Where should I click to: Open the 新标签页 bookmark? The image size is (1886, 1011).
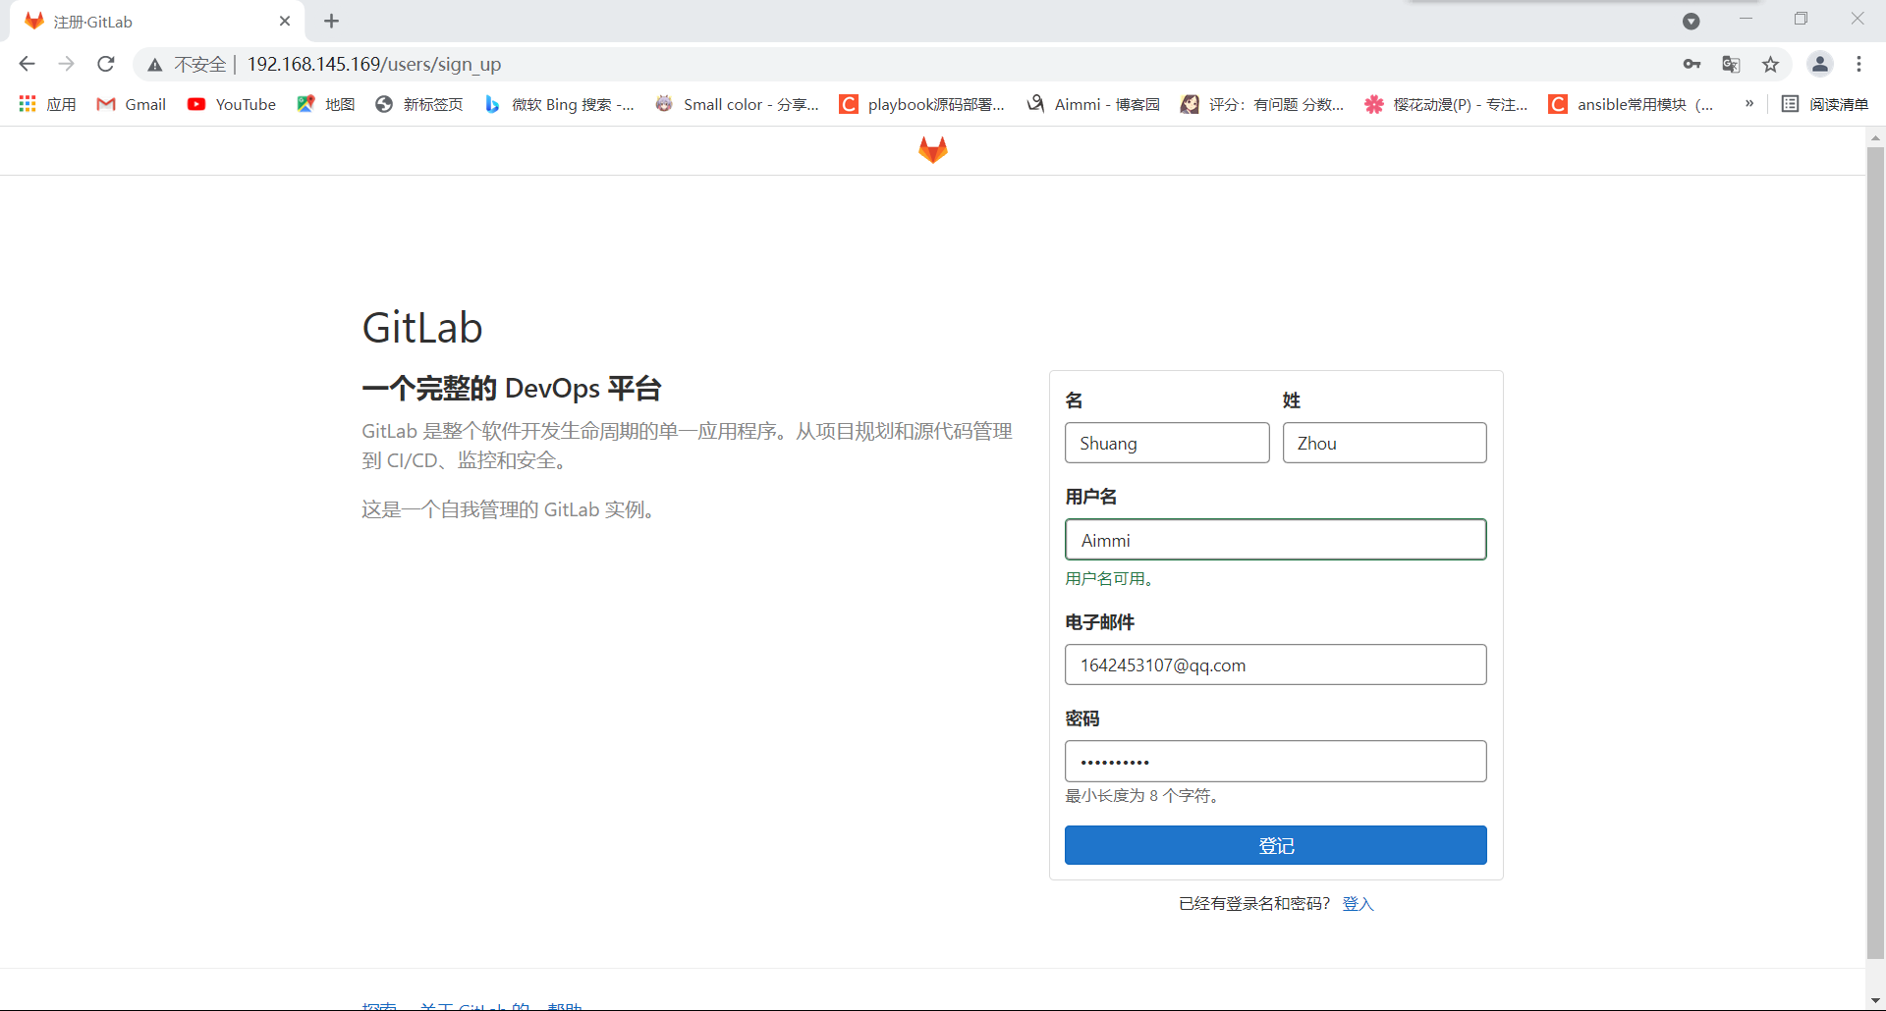(418, 104)
